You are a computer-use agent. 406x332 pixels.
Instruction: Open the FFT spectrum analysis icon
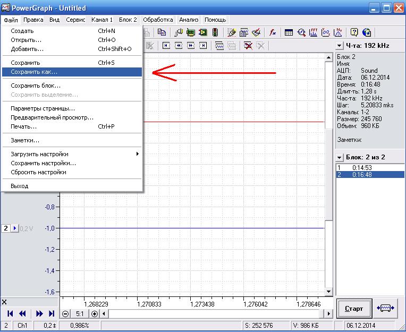point(314,32)
